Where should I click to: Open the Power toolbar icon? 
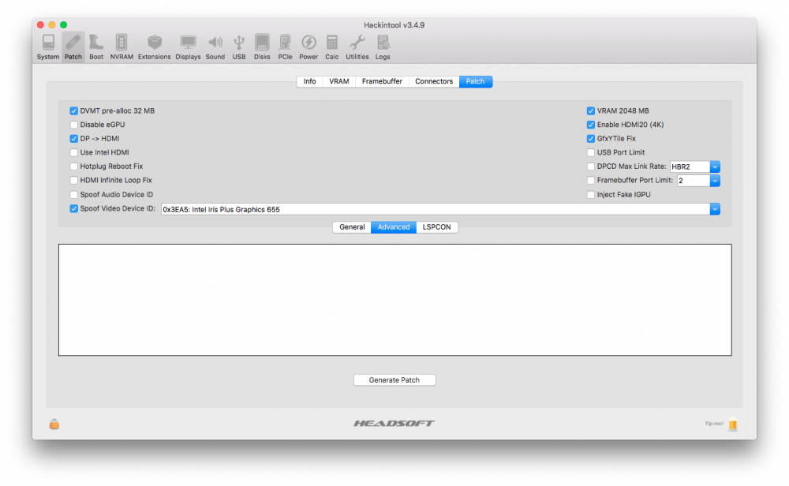[x=308, y=47]
